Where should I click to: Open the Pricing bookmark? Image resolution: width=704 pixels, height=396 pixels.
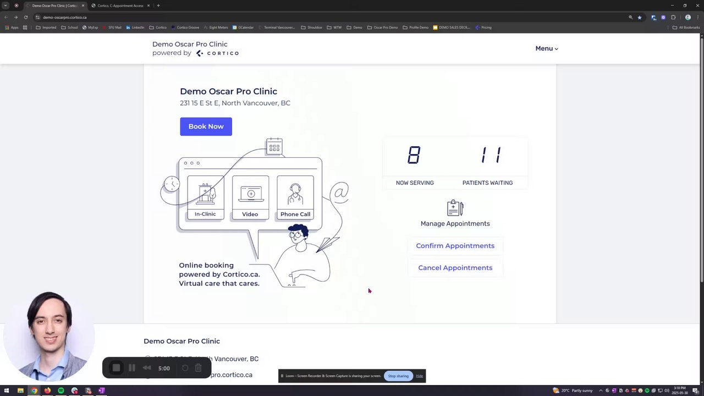[483, 28]
